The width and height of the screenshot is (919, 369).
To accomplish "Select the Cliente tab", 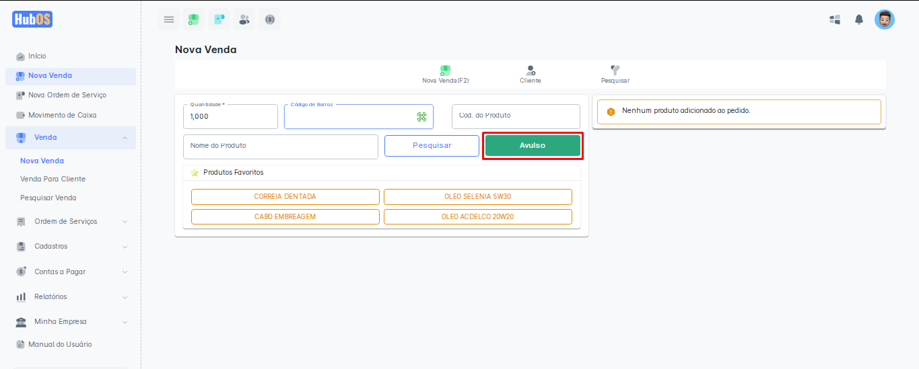I will [531, 74].
